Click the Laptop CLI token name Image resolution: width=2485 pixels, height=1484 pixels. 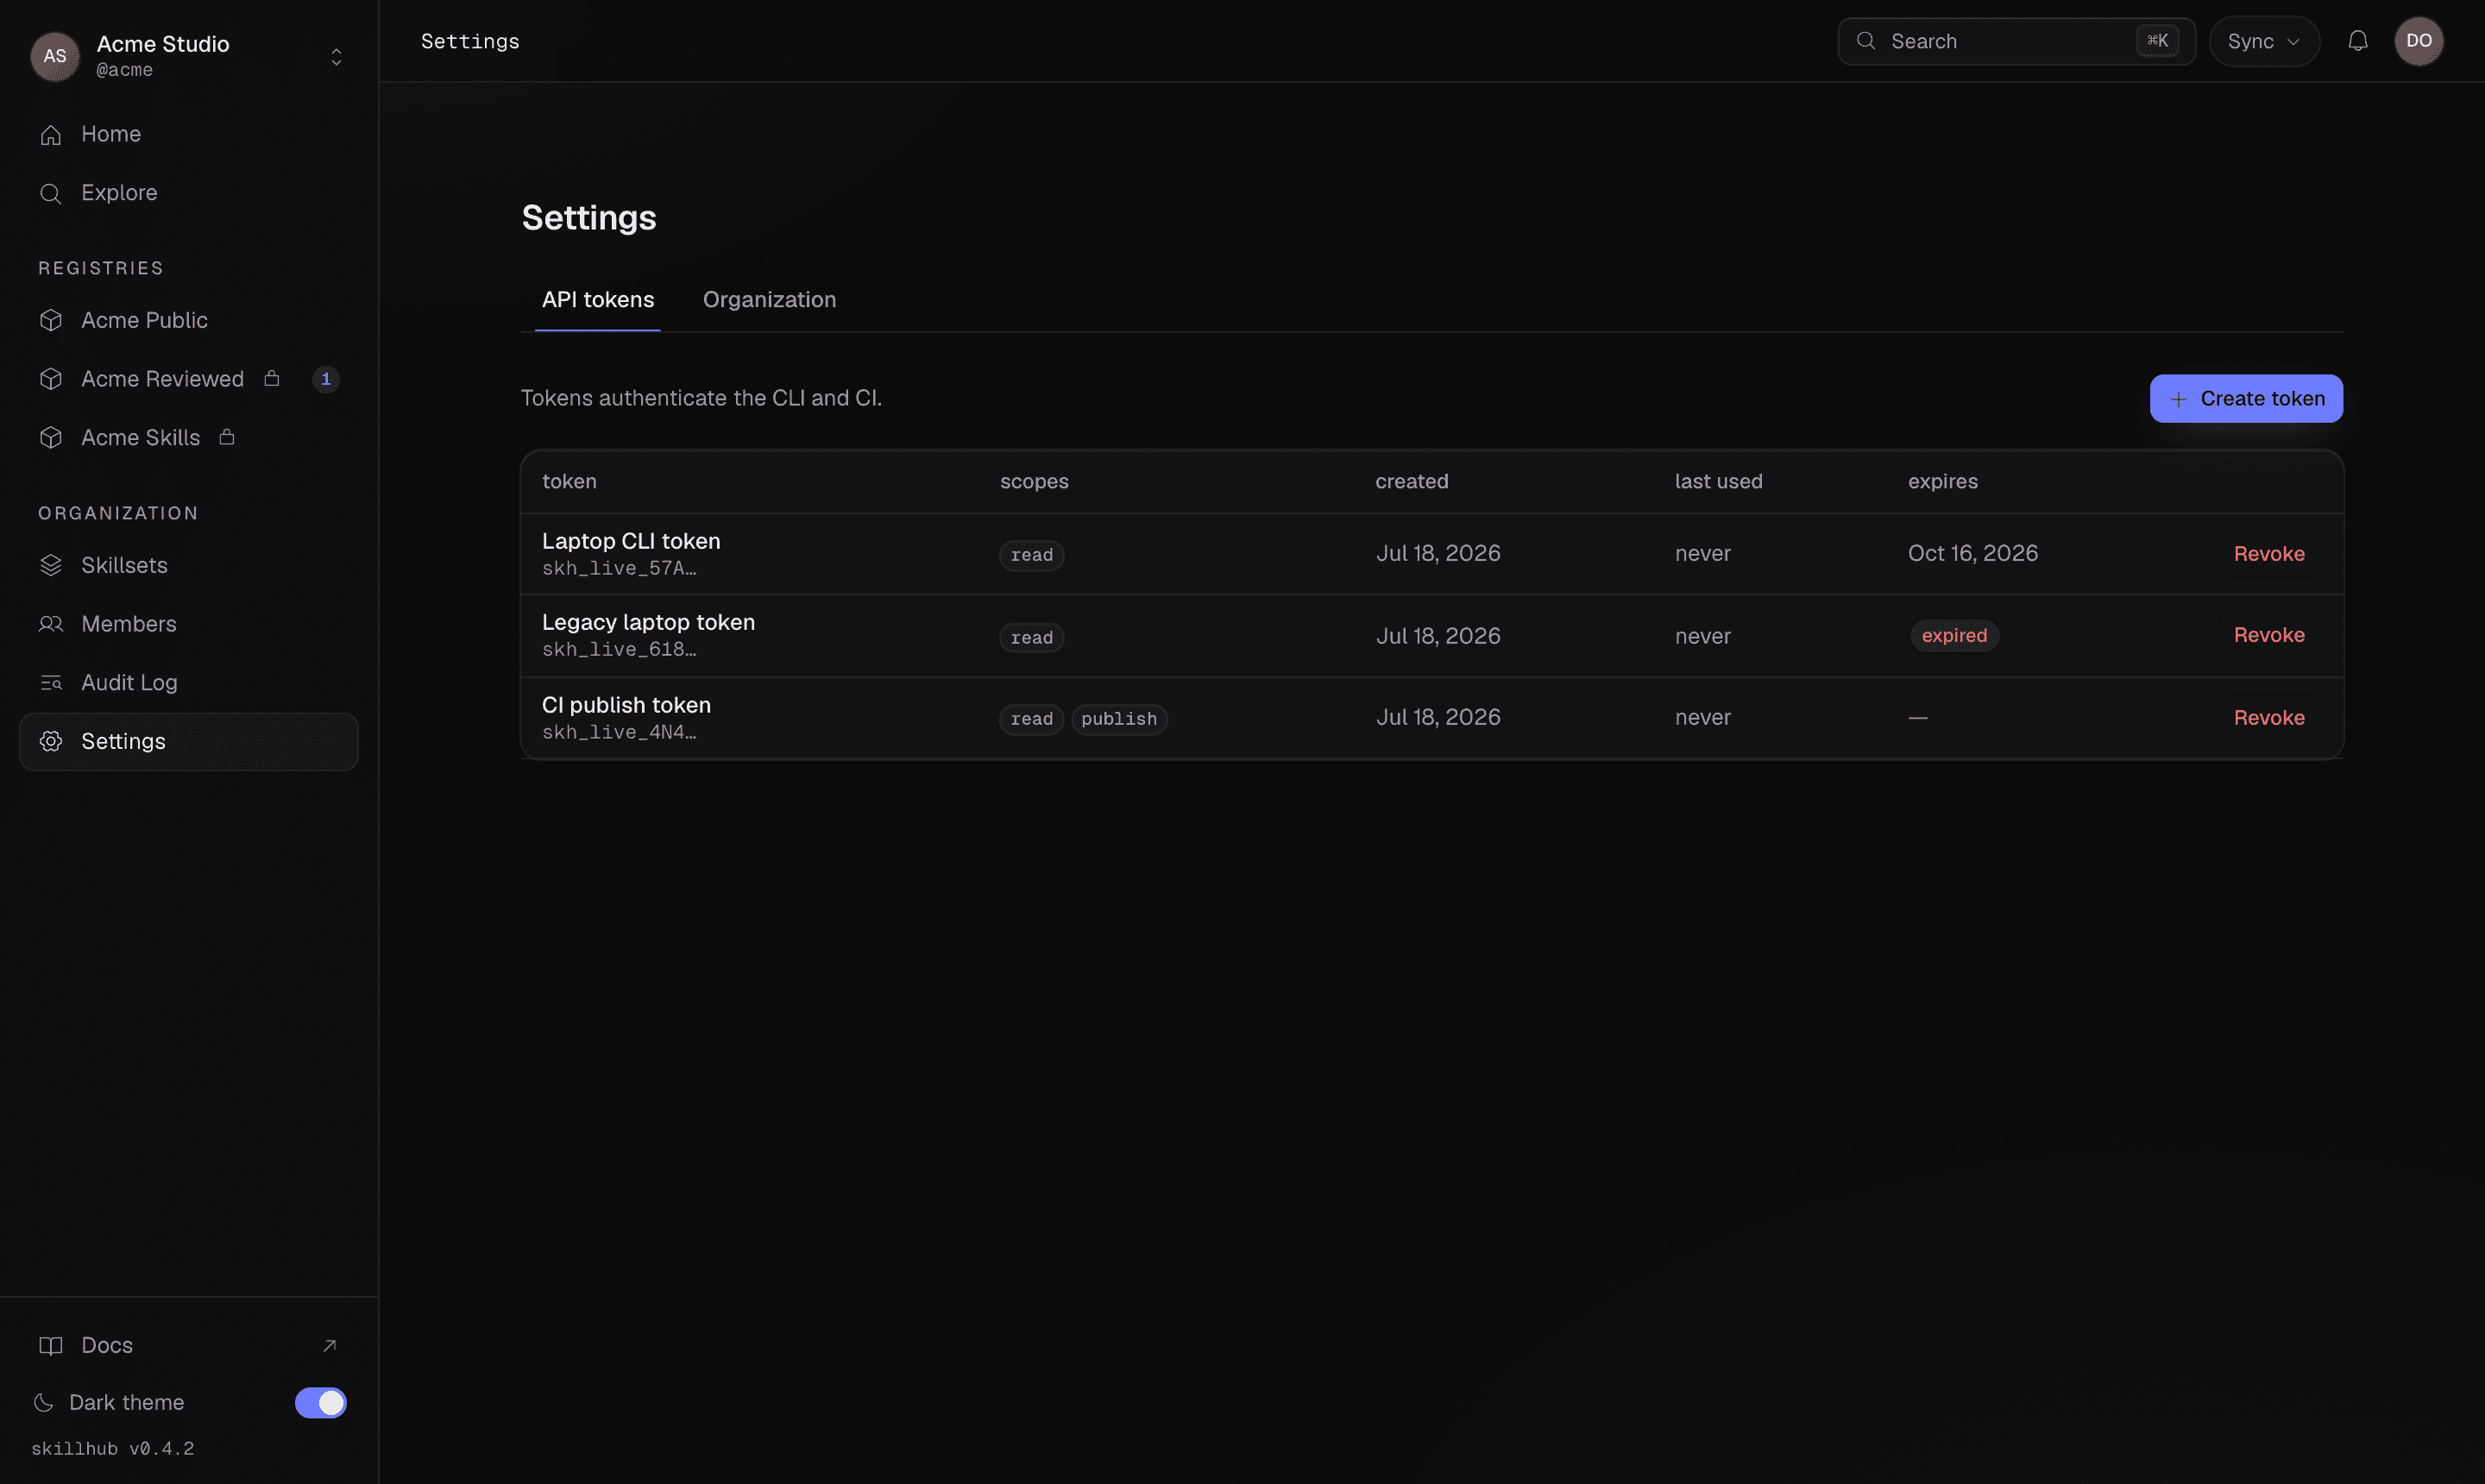tap(631, 541)
